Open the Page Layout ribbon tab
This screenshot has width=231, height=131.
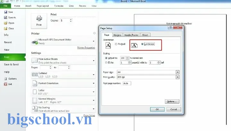point(43,6)
